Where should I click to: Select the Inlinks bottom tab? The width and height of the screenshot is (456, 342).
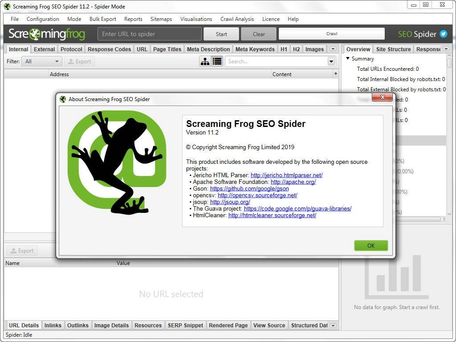click(x=53, y=326)
